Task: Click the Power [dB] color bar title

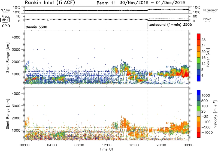Action: pos(208,58)
